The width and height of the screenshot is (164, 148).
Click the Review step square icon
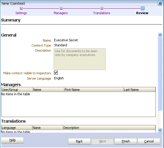pyautogui.click(x=143, y=8)
